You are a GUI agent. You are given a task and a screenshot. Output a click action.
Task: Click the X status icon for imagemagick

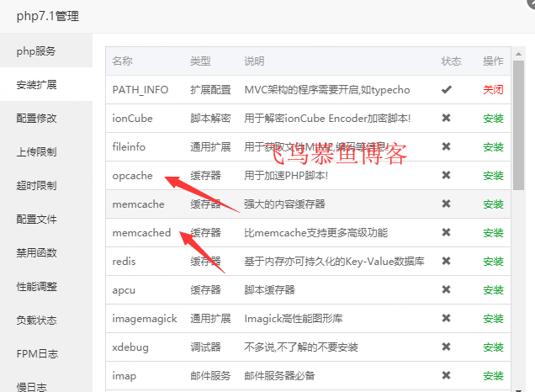(446, 318)
